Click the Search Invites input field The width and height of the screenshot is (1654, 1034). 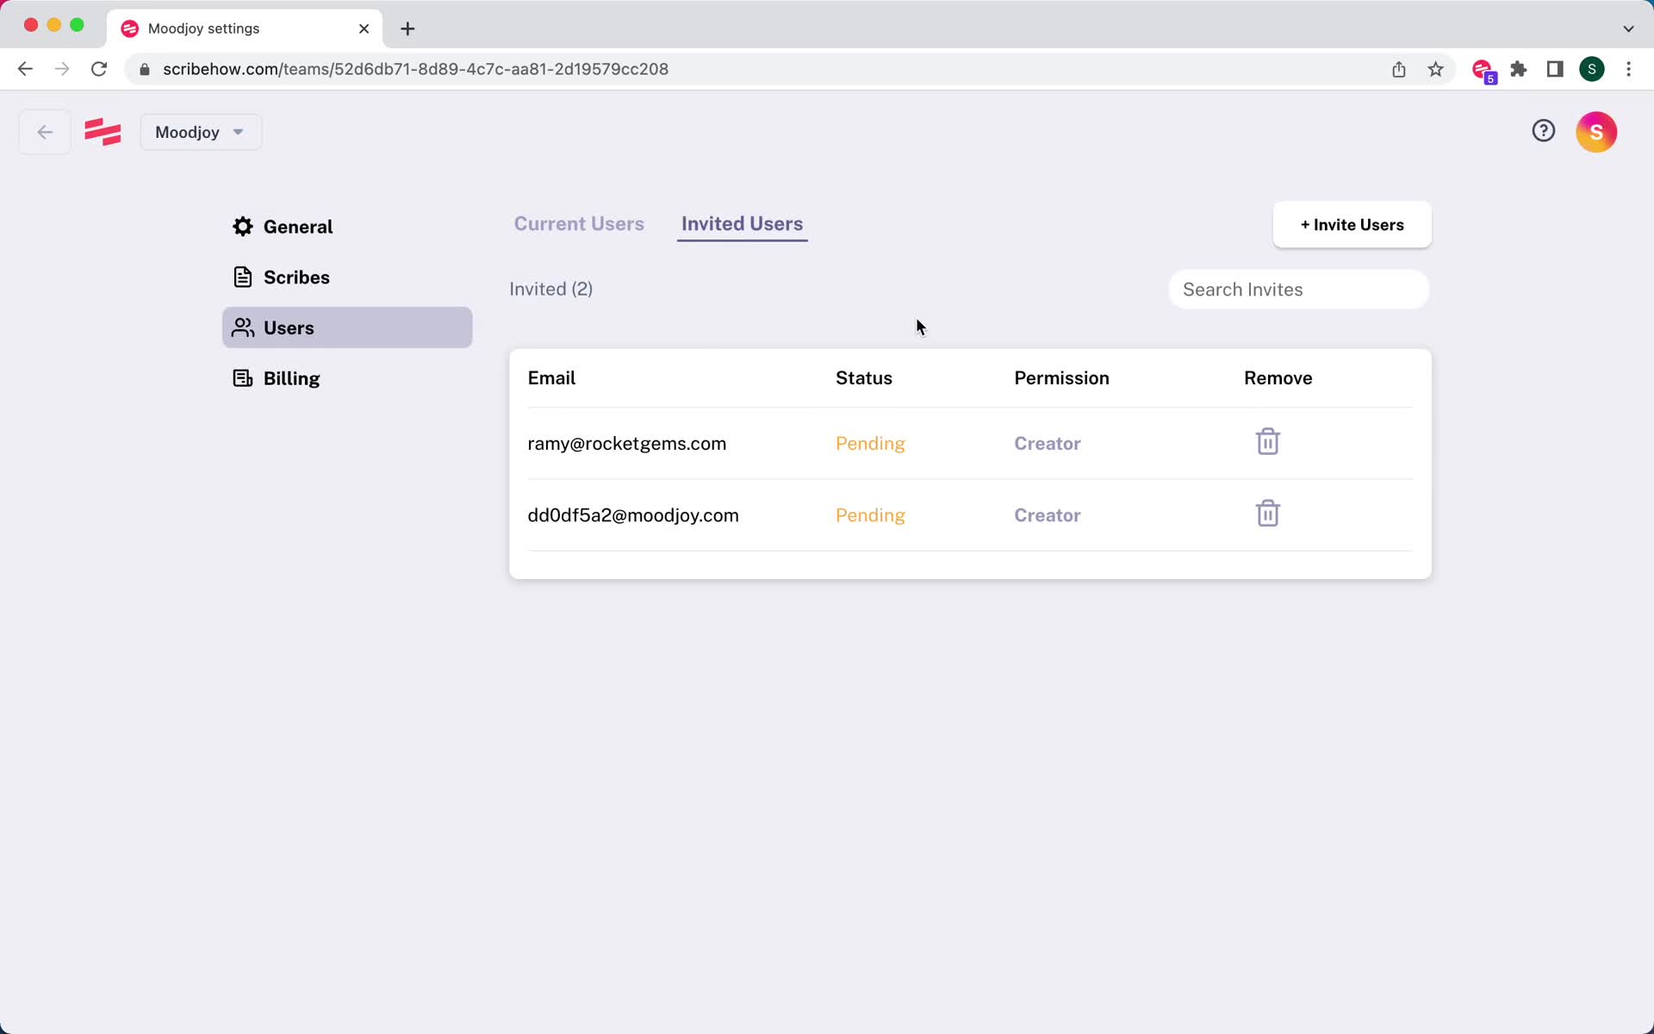1298,290
